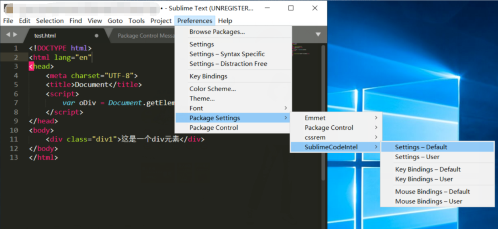Click the Sublime Text title bar icon

click(x=8, y=8)
